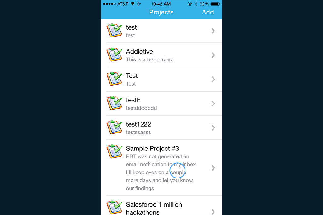Tap the clipboard icon beside testE
323x215 pixels.
tap(114, 103)
